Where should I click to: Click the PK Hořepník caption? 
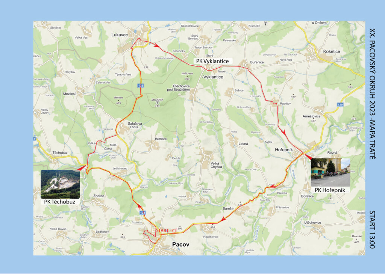[x=330, y=190]
